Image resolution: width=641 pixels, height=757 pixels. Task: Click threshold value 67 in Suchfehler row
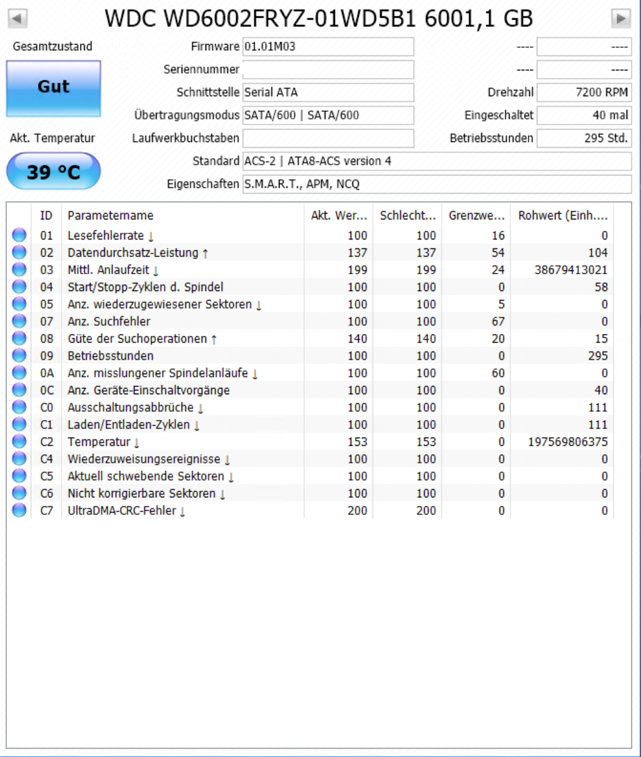coord(497,321)
